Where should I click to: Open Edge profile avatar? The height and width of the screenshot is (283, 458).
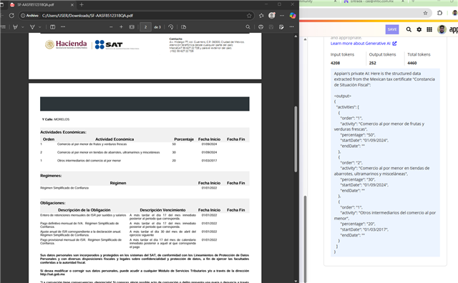(x=272, y=16)
